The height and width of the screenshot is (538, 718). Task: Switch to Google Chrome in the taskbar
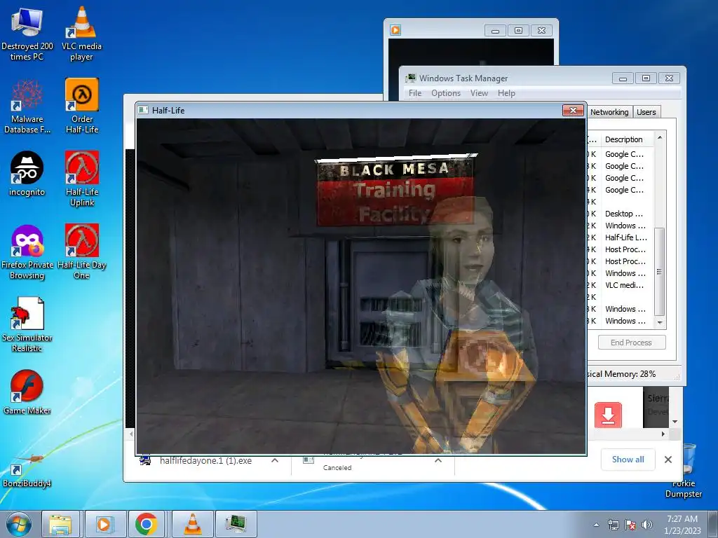click(x=147, y=524)
